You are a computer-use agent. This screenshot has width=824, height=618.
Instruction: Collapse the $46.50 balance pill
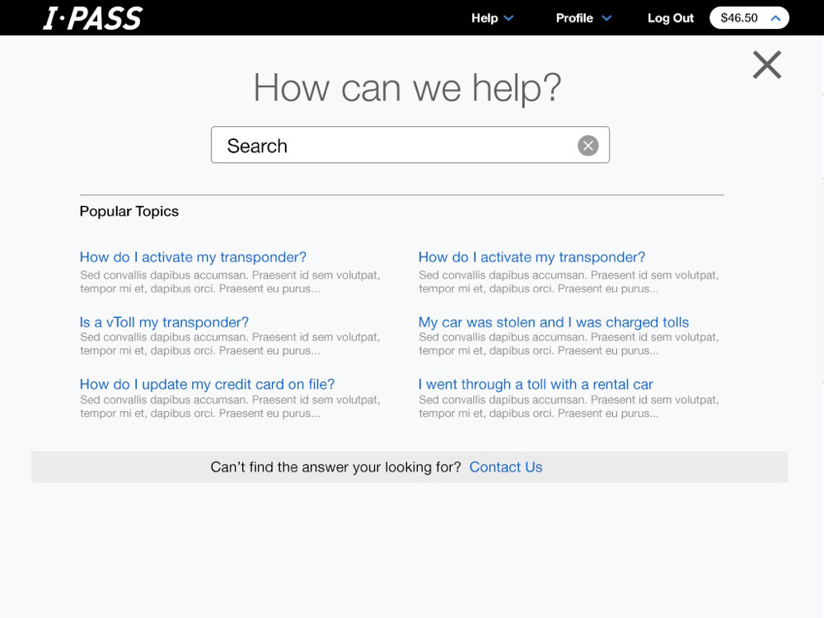(749, 18)
